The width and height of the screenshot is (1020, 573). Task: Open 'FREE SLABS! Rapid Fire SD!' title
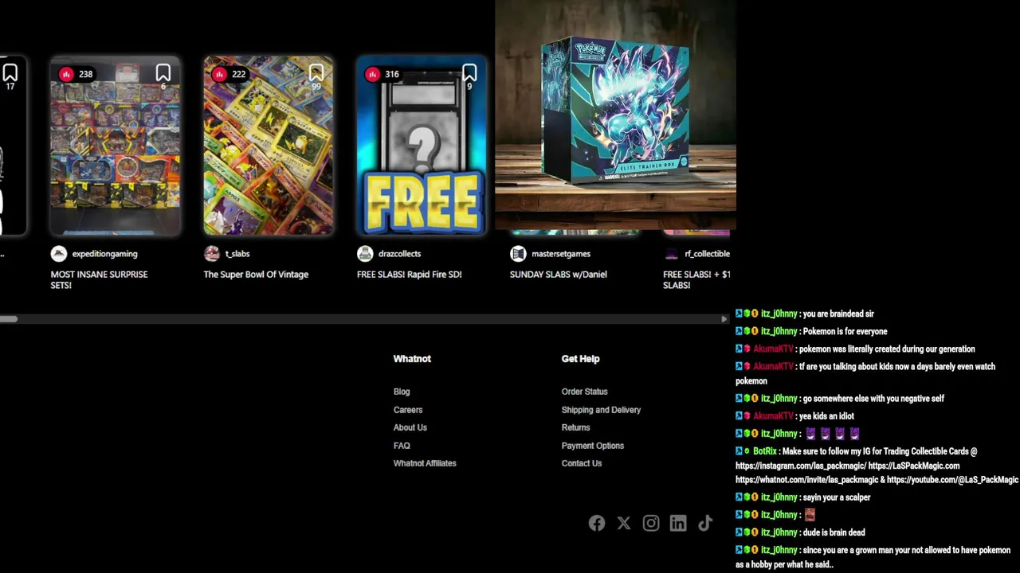tap(410, 275)
